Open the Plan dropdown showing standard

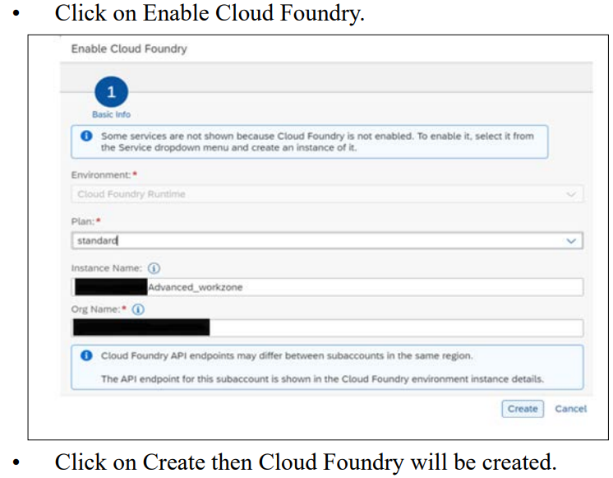[x=327, y=240]
